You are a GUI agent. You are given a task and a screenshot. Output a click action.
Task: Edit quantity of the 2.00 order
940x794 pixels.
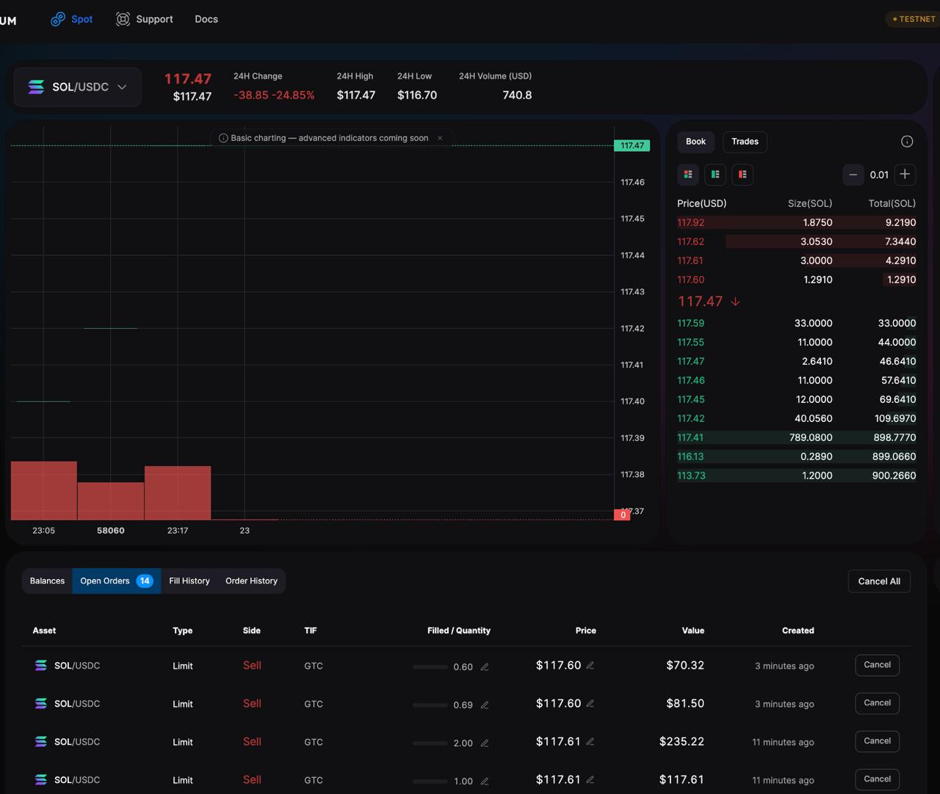click(x=485, y=743)
